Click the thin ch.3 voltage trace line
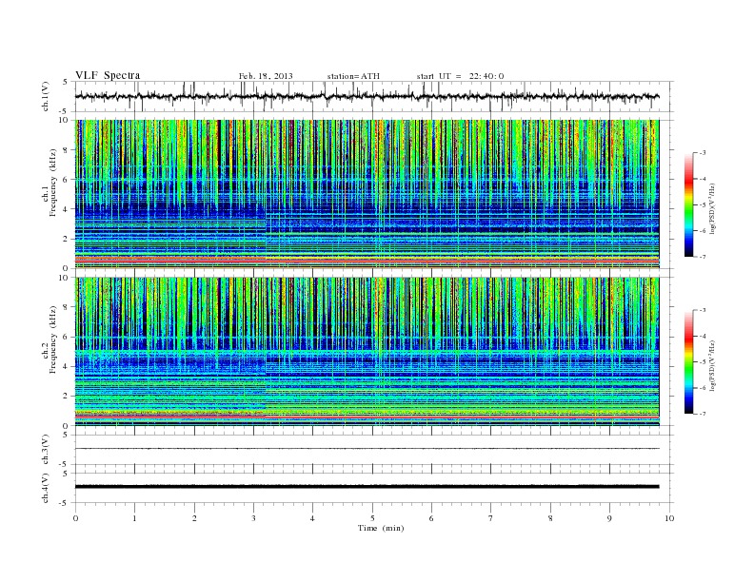This screenshot has height=582, width=754. [x=367, y=449]
